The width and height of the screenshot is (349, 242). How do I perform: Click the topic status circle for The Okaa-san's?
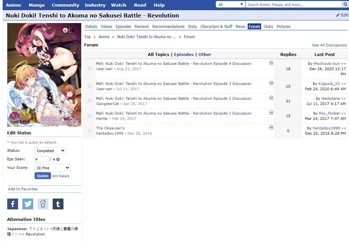click(x=89, y=131)
